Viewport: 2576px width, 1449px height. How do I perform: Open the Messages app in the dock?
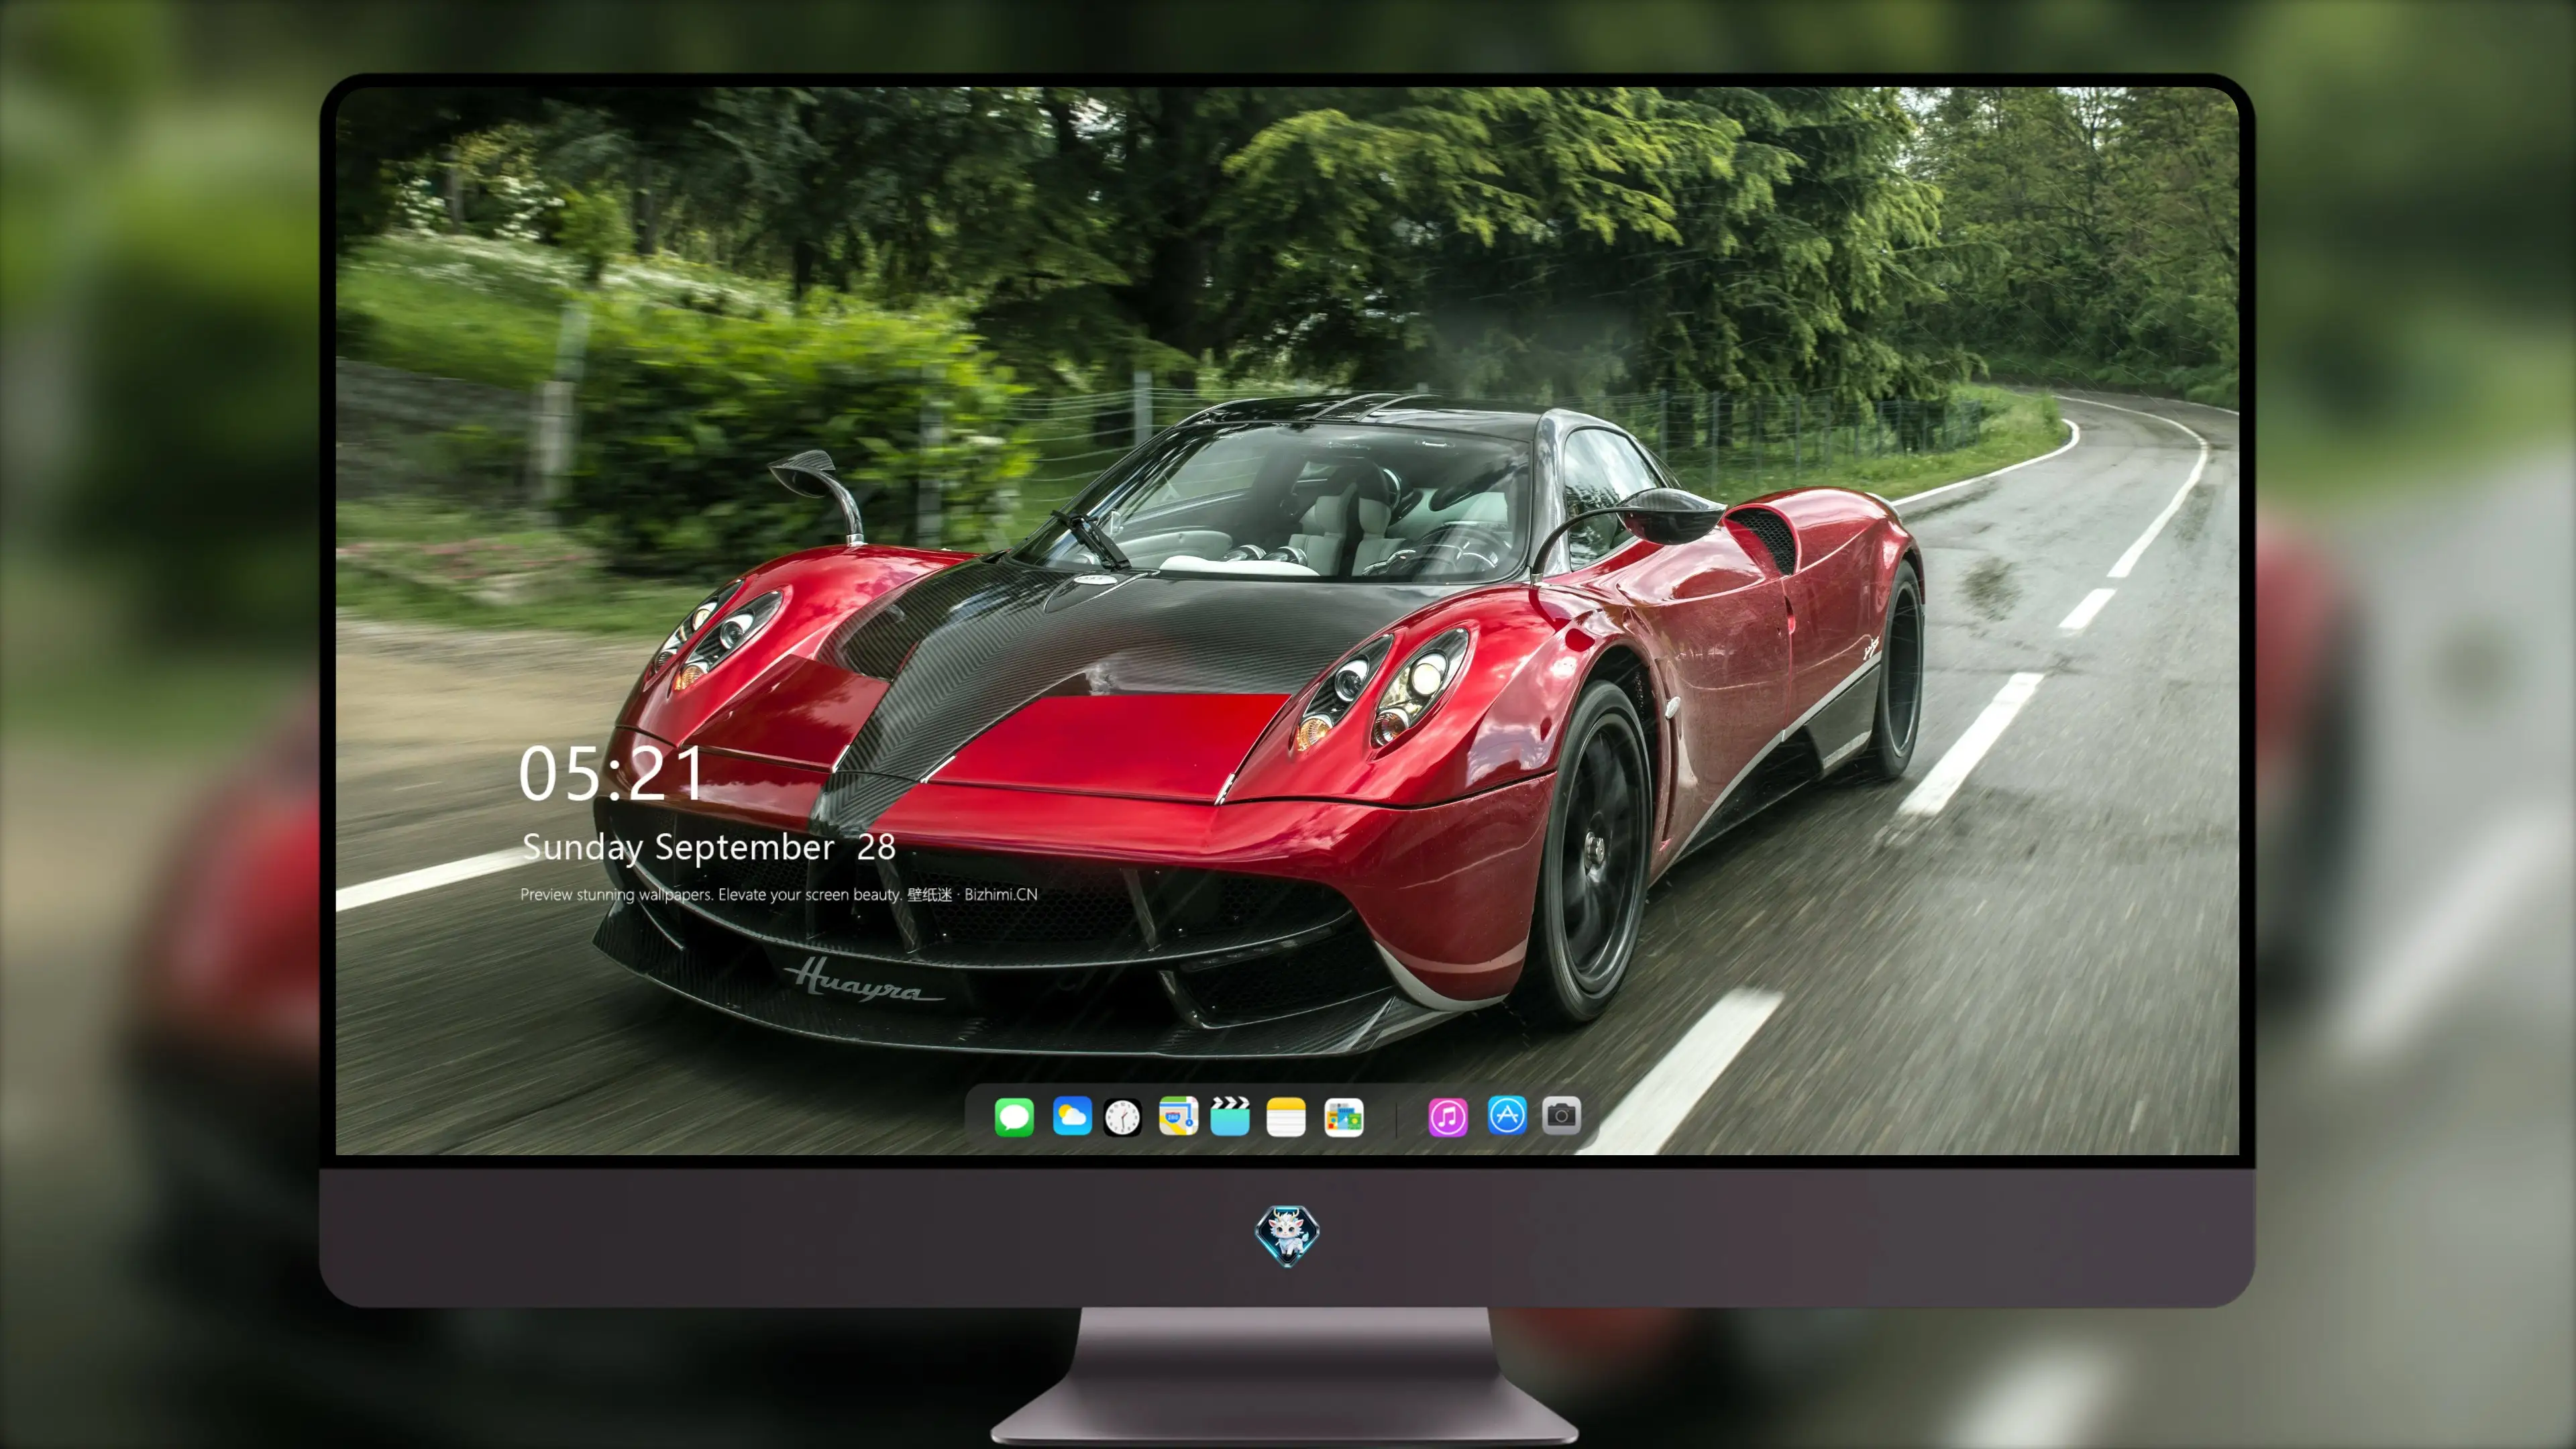coord(1014,1116)
